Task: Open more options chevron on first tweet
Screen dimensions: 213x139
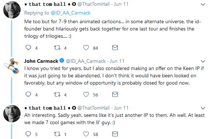Action: pos(203,4)
